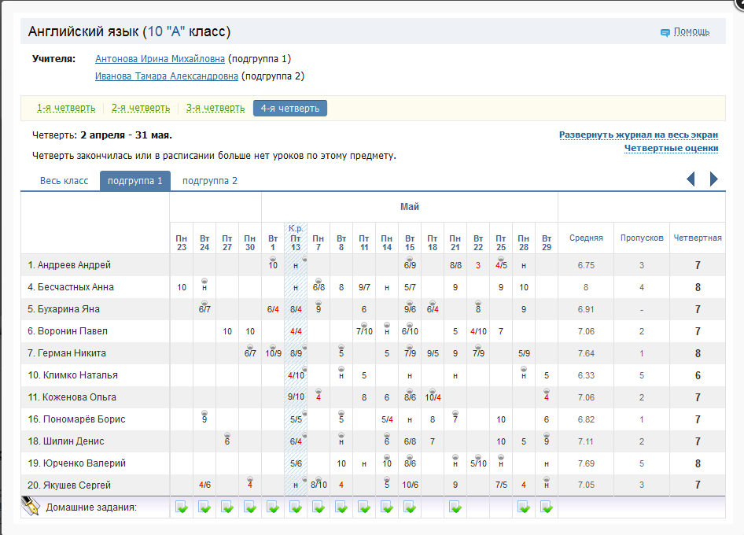Viewport: 744px width, 535px height.
Task: Click Воронин Павел's 4/4 test grade
Action: (296, 331)
